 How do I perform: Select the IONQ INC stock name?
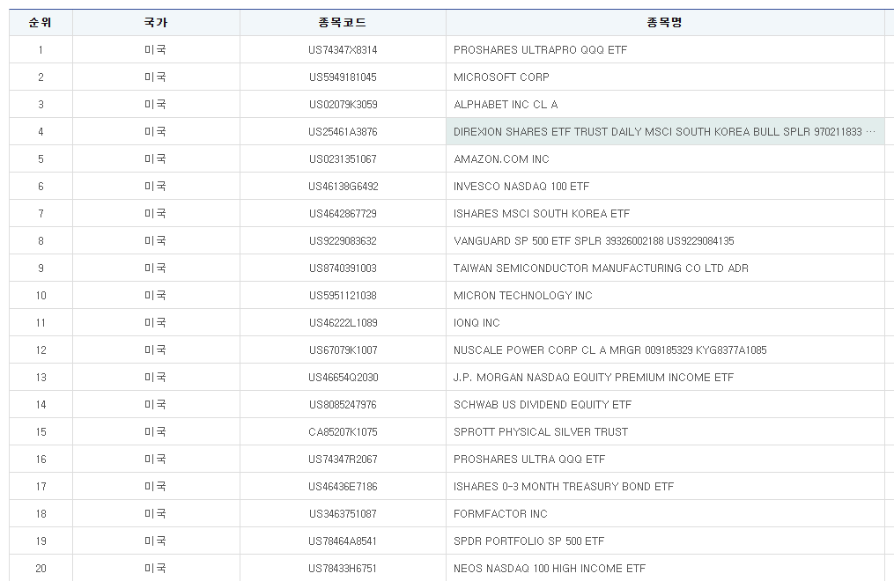[477, 323]
